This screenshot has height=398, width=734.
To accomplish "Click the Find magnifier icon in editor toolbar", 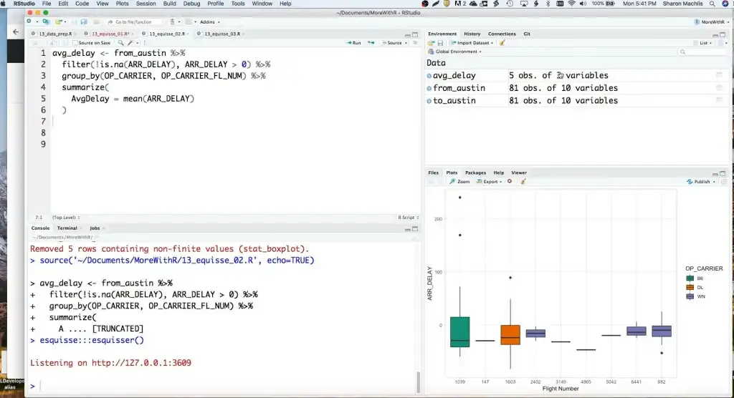I will click(120, 42).
